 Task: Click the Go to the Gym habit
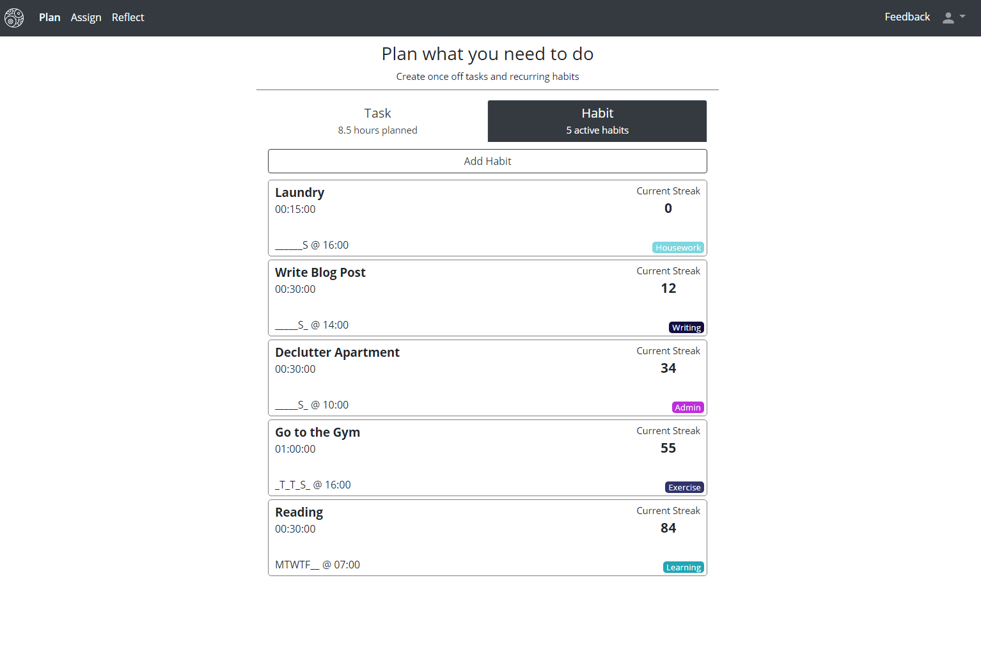317,432
